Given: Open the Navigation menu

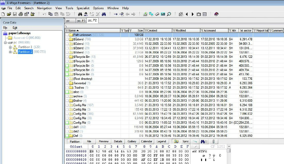Looking at the screenshot, I should (44, 8).
